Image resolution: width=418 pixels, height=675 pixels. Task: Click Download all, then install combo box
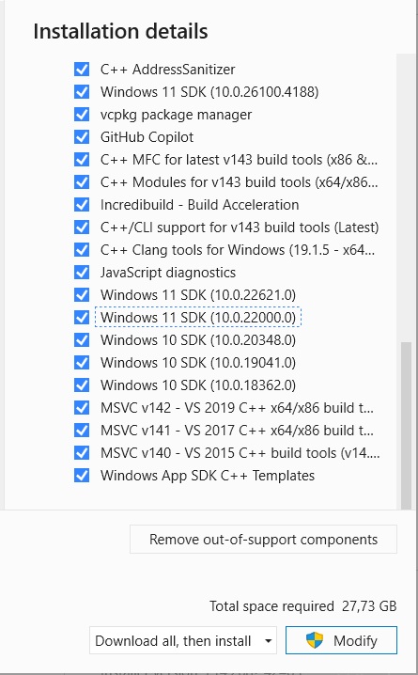183,640
